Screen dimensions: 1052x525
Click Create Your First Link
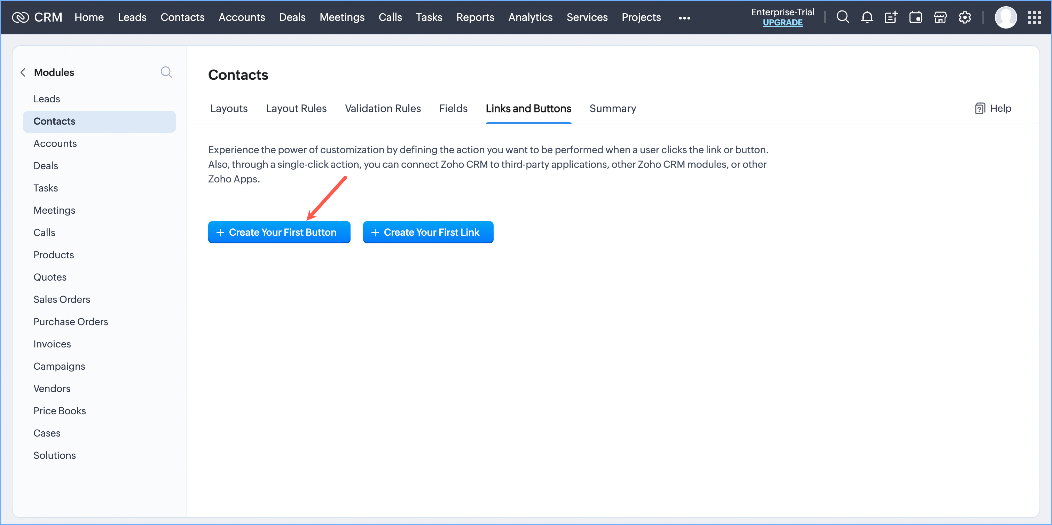[428, 232]
